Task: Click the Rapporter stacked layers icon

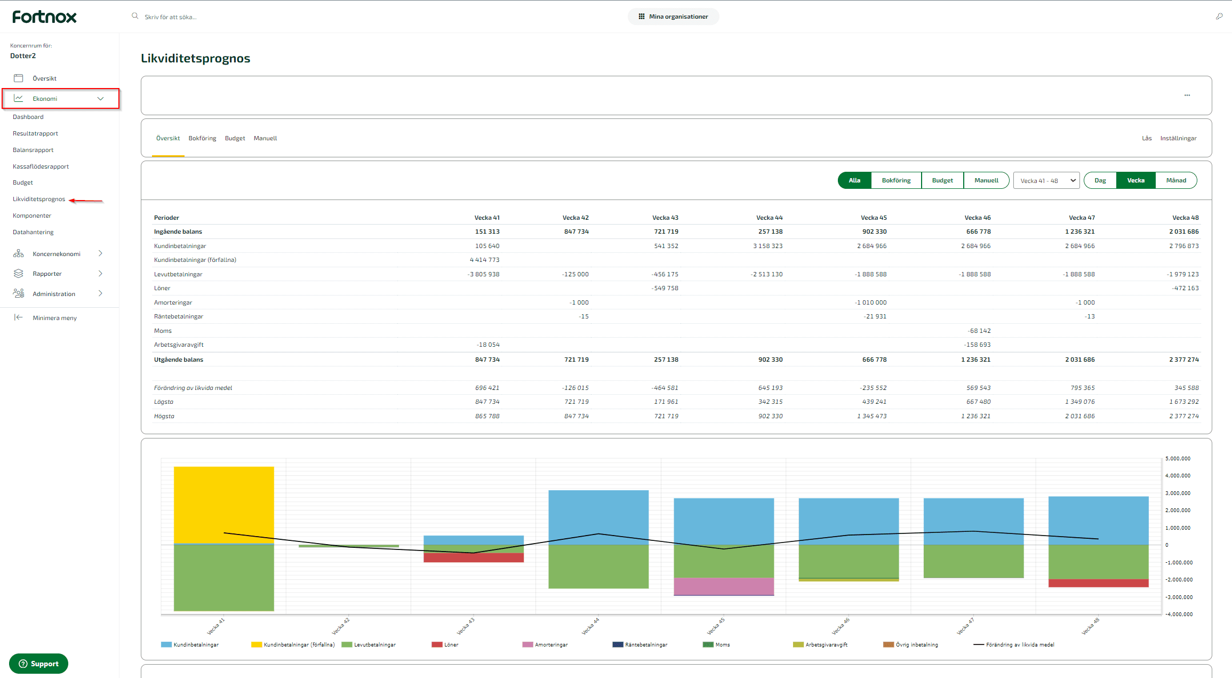Action: (x=19, y=274)
